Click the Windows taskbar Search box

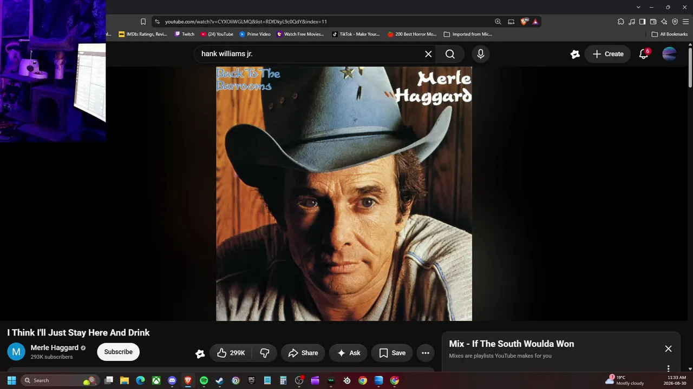click(60, 380)
